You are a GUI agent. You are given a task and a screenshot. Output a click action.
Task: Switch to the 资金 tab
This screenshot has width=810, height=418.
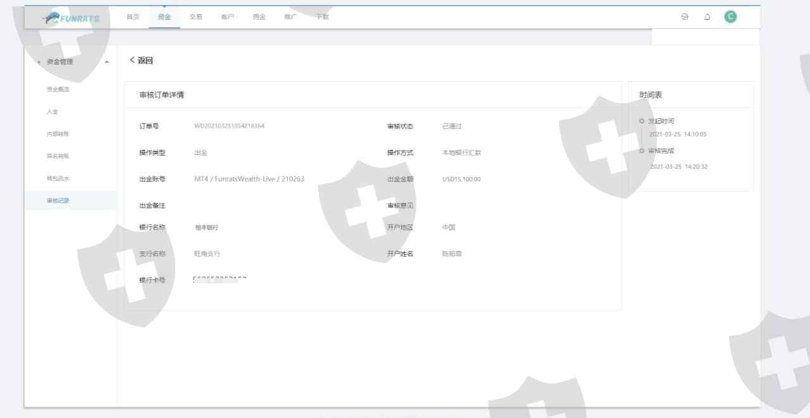[165, 17]
